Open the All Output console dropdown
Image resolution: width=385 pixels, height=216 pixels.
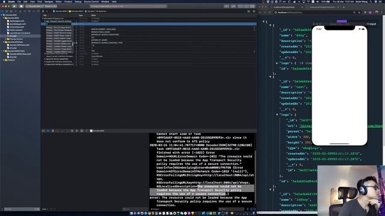point(155,209)
